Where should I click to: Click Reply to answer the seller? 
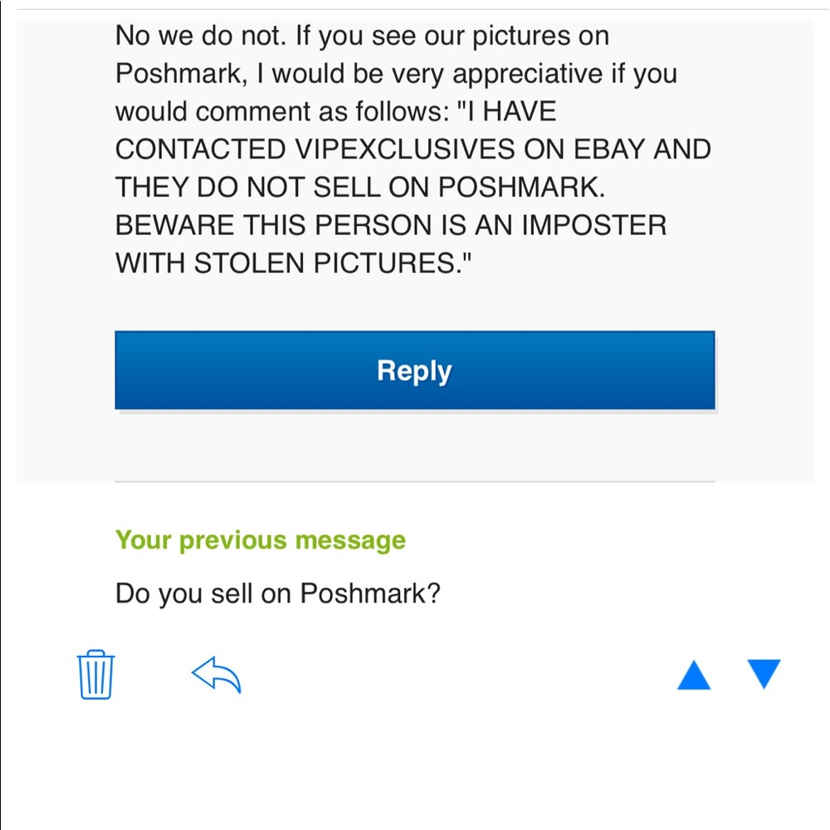click(414, 370)
